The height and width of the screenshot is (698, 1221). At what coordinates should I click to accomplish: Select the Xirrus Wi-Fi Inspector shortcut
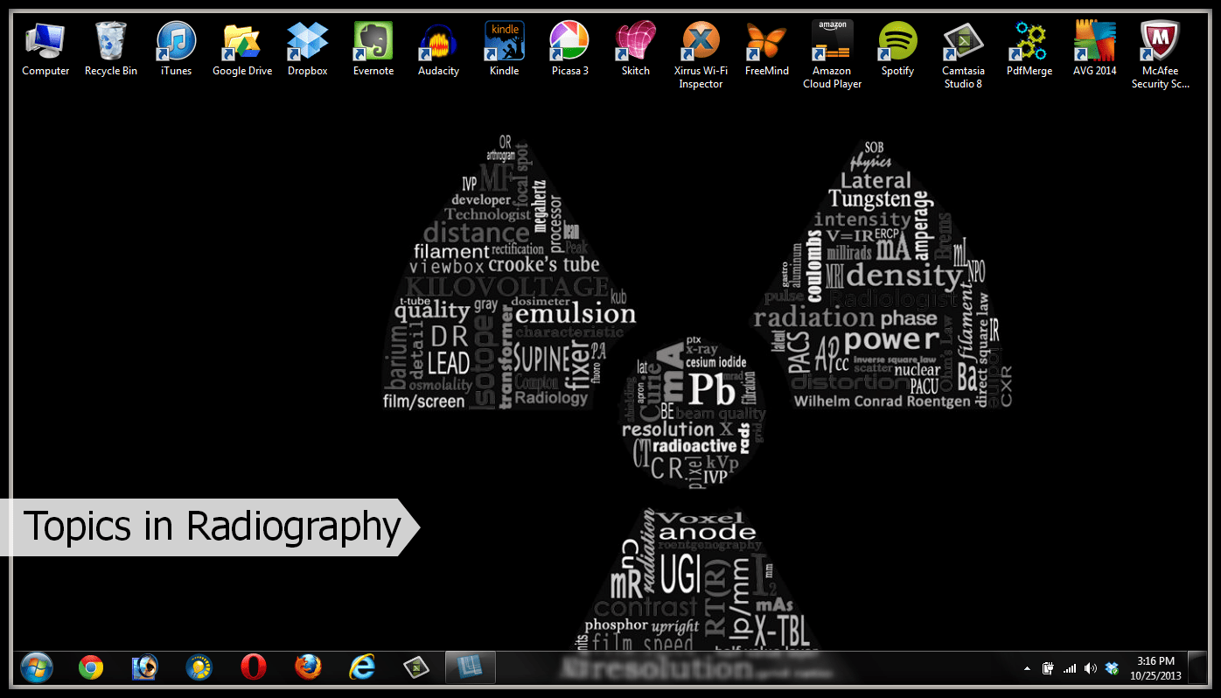click(x=701, y=55)
